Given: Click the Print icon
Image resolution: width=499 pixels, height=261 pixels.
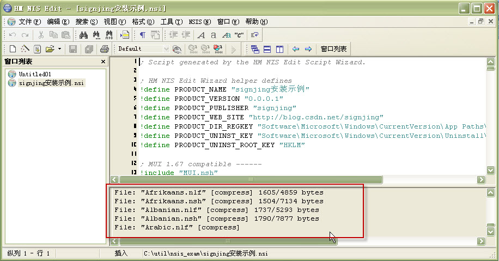Looking at the screenshot, I should pos(105,49).
